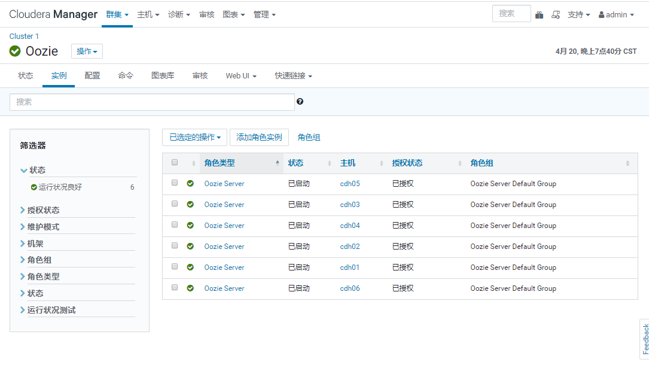649x386 pixels.
Task: Check the box for the cdh05 row
Action: 175,183
